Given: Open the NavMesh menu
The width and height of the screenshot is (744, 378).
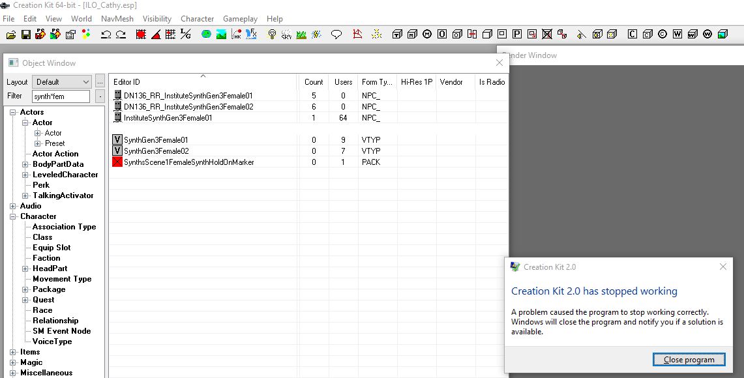Looking at the screenshot, I should click(x=117, y=19).
